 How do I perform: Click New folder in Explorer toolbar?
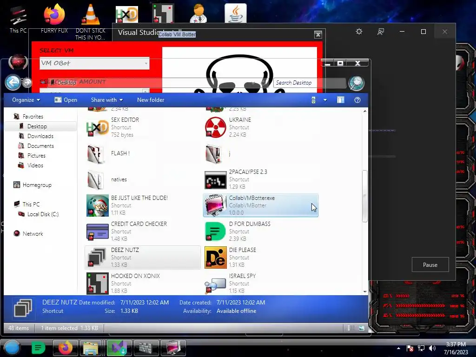[x=151, y=100]
